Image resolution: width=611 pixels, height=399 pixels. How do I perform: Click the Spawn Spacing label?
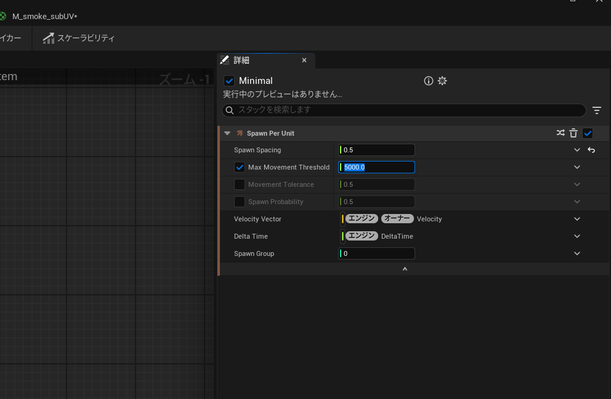[257, 150]
